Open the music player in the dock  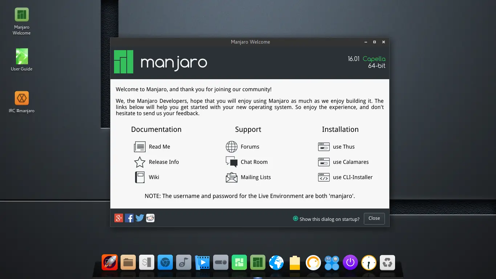click(x=184, y=262)
